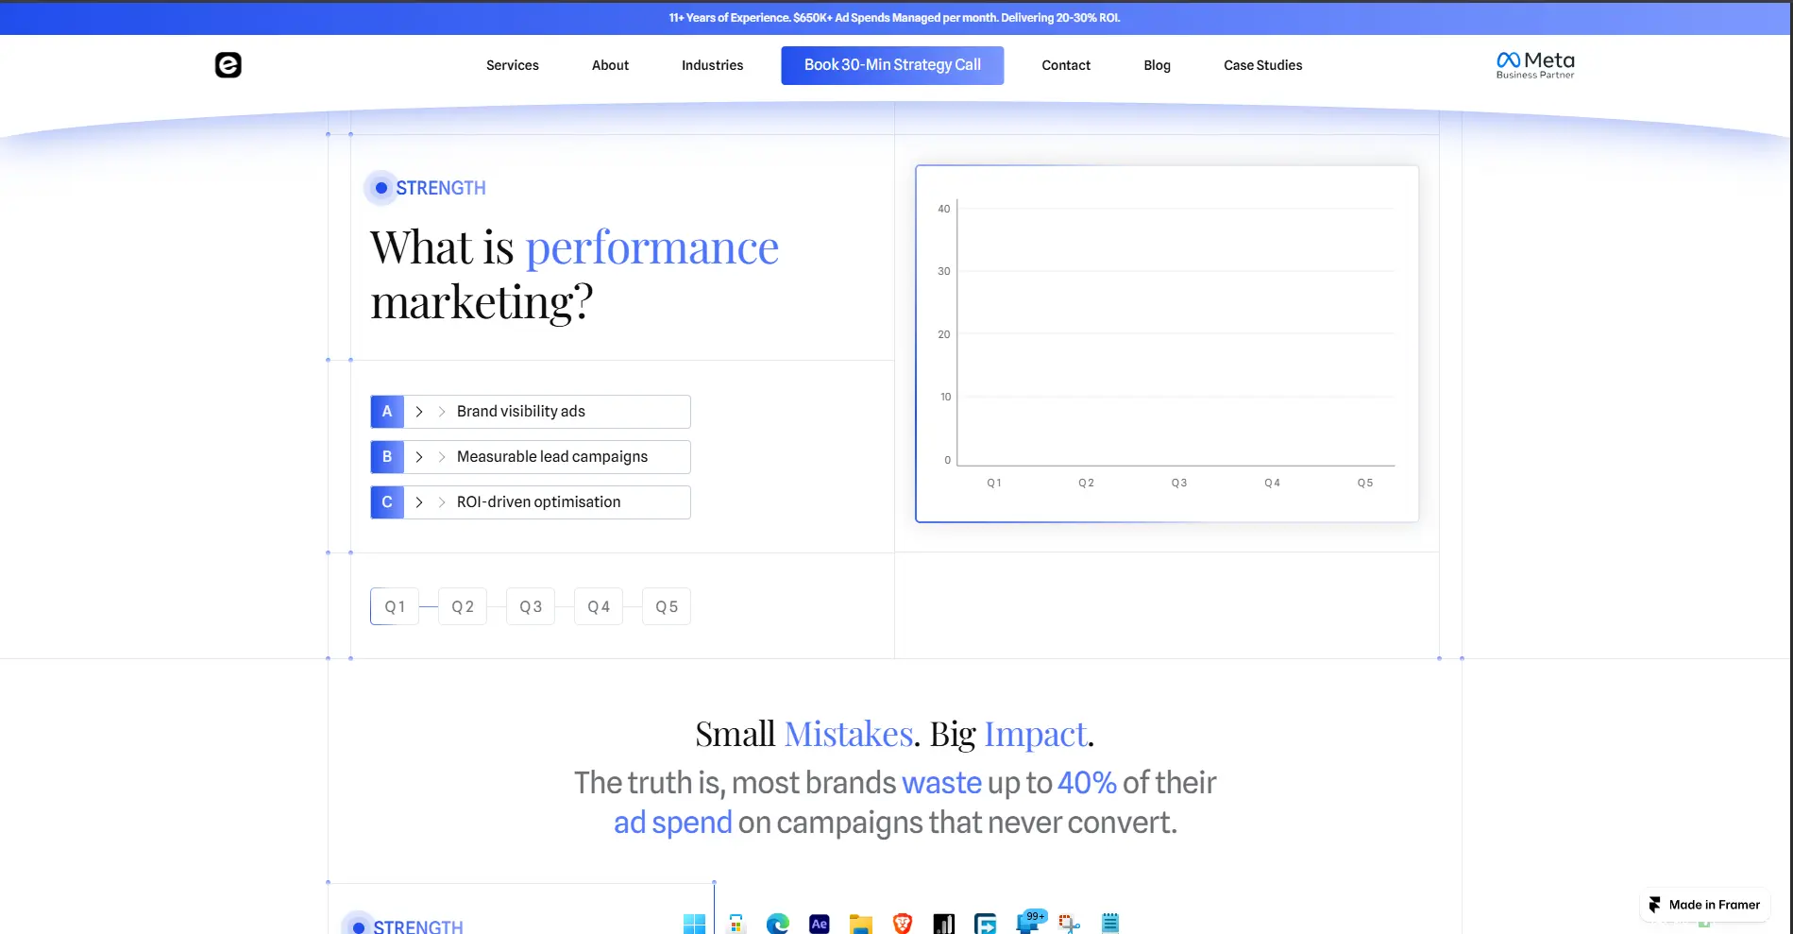The width and height of the screenshot is (1793, 934).
Task: Click the Book 30-Min Strategy Call button
Action: (x=891, y=65)
